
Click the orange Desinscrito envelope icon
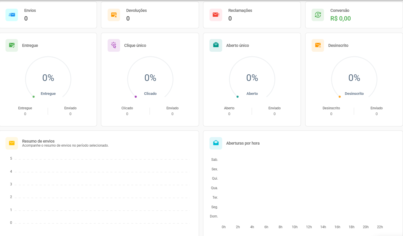point(318,45)
